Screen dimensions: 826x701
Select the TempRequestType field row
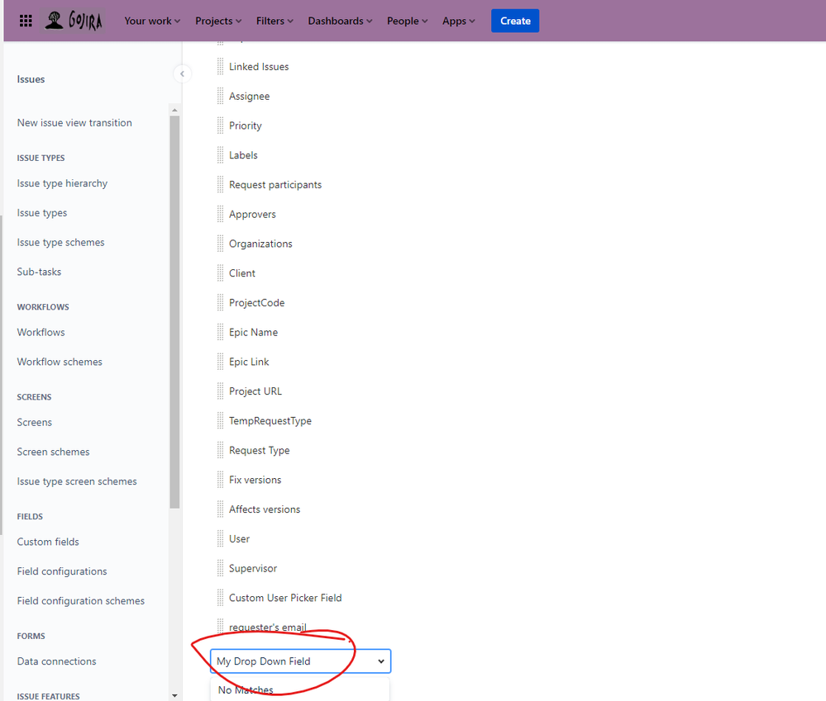[270, 421]
